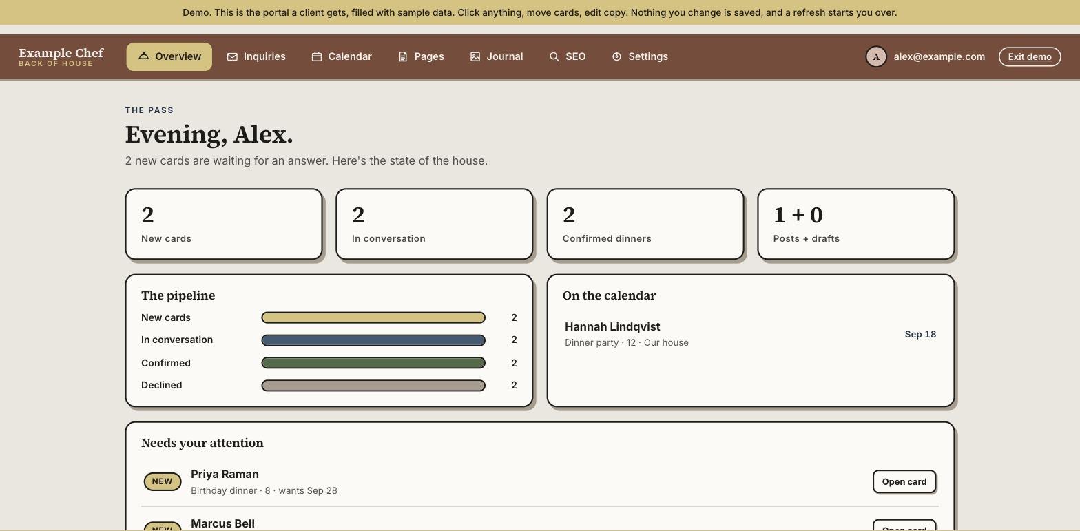1080x531 pixels.
Task: Click Marcus Bell's name
Action: 222,524
